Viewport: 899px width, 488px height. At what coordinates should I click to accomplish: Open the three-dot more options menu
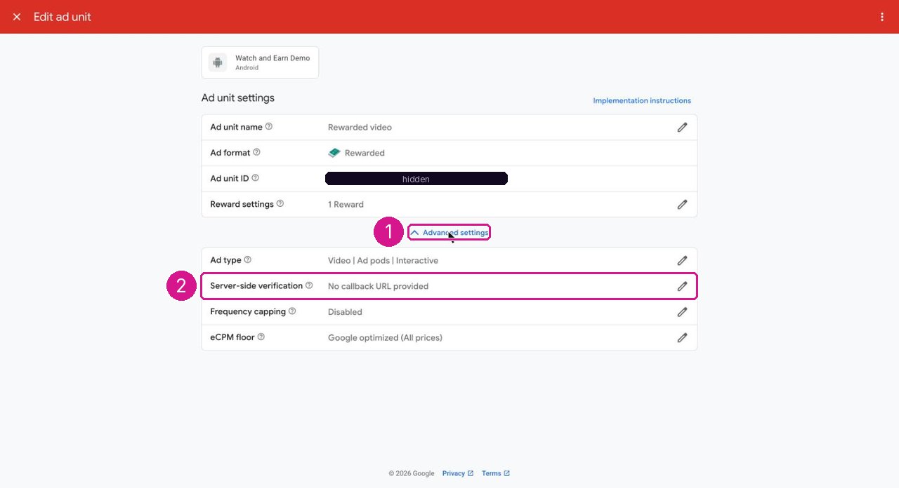pyautogui.click(x=882, y=17)
